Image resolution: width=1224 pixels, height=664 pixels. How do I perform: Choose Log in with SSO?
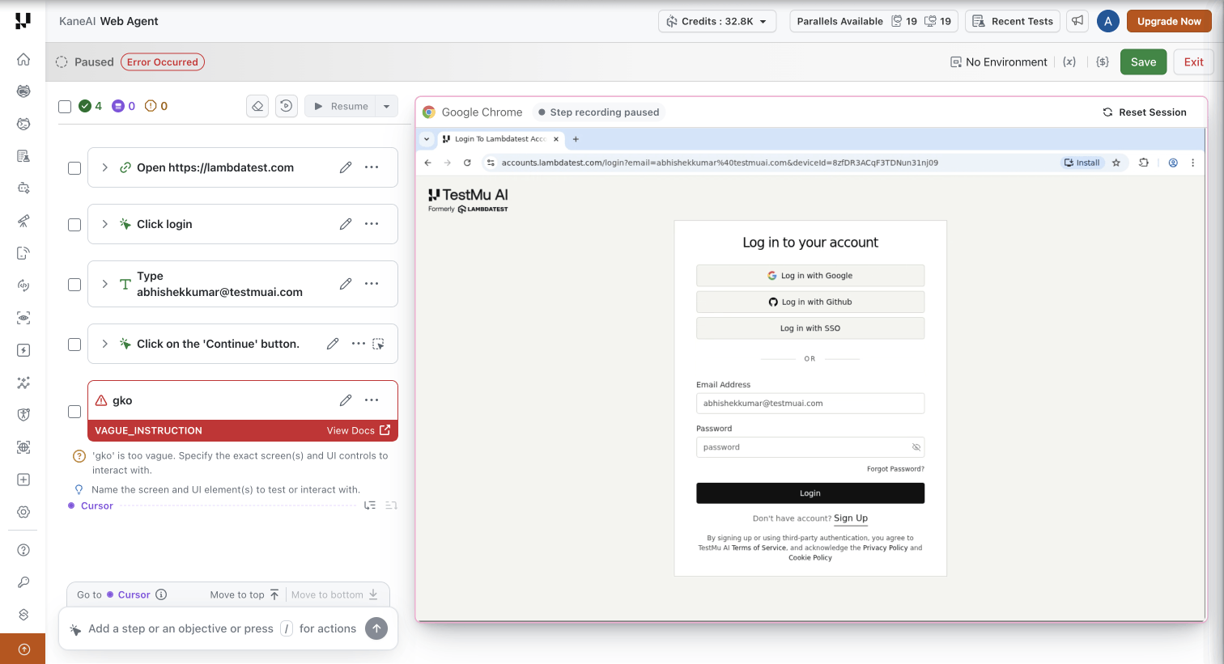tap(810, 328)
